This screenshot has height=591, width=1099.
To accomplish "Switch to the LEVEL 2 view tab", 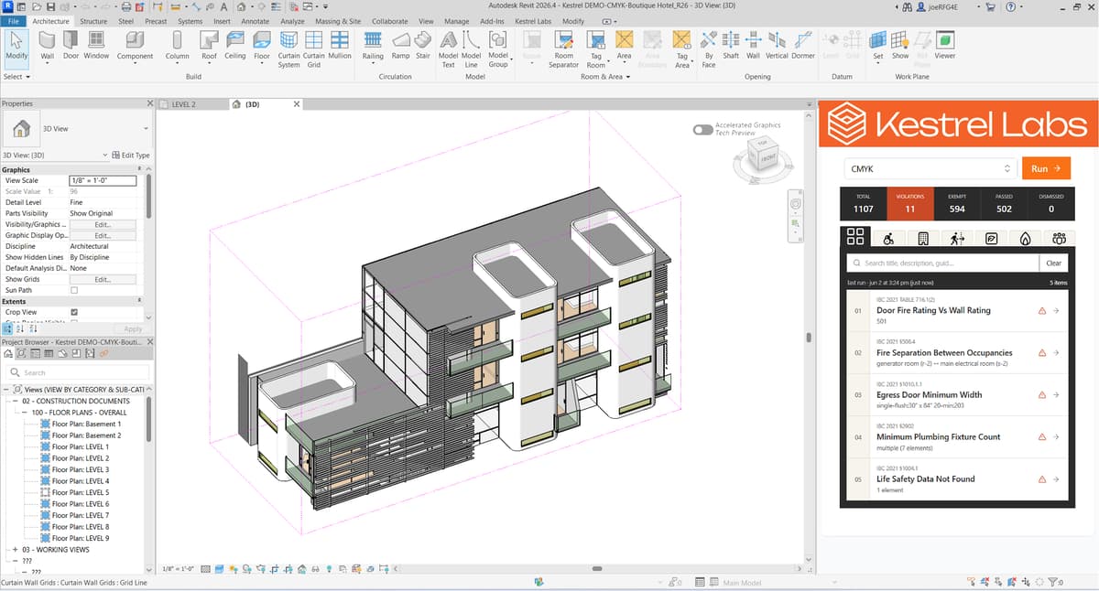I will pos(183,104).
